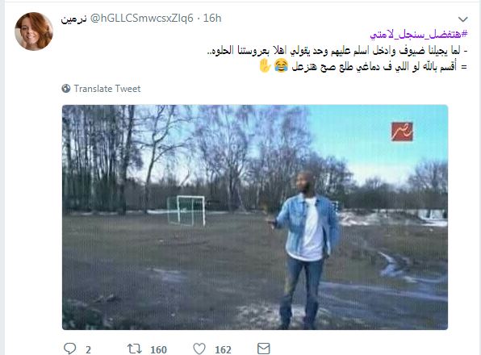The height and width of the screenshot is (355, 481).
Task: Click the laughing tears emoji in tweet
Action: pyautogui.click(x=282, y=66)
